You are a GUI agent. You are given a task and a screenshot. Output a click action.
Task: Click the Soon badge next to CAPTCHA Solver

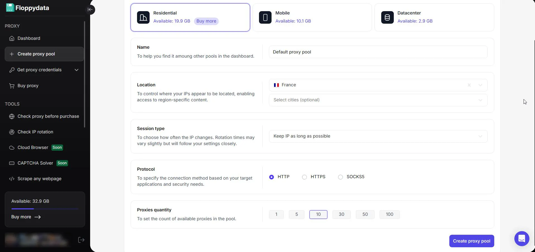(62, 163)
